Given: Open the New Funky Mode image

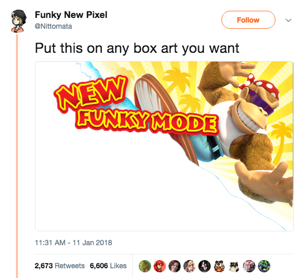Looking at the screenshot, I should click(164, 146).
